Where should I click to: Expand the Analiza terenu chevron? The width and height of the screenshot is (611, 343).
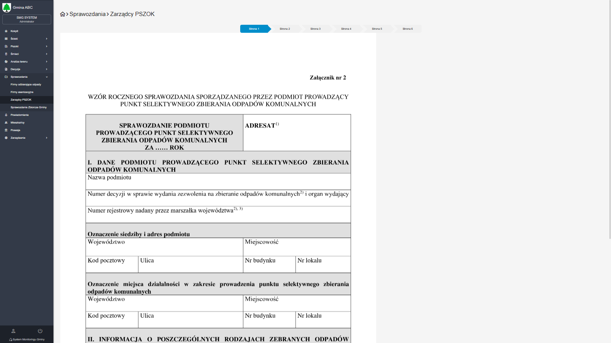tap(47, 62)
